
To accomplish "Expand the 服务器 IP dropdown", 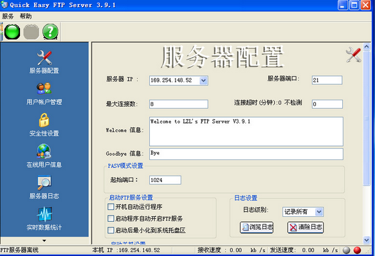I will pyautogui.click(x=203, y=80).
